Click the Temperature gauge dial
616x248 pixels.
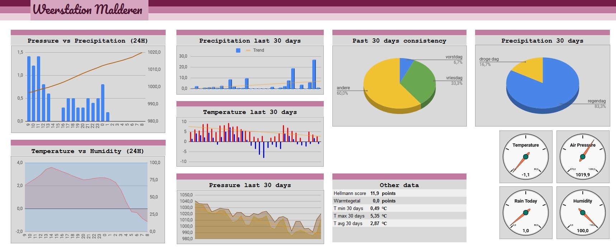pos(526,157)
